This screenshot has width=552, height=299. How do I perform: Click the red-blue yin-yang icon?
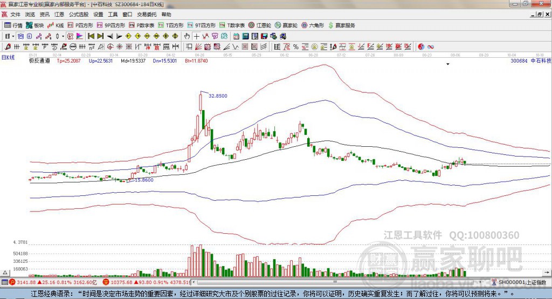coord(421,47)
